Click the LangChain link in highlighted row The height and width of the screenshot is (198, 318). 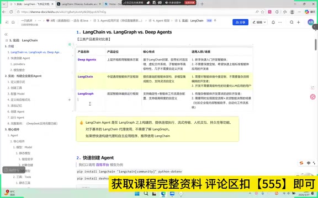click(85, 76)
